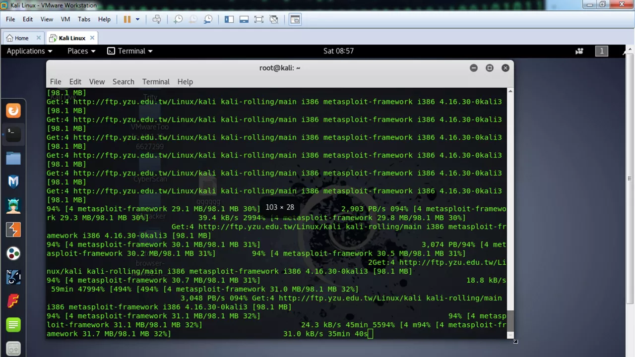Close the Home tab
Viewport: 635px width, 357px height.
click(38, 38)
